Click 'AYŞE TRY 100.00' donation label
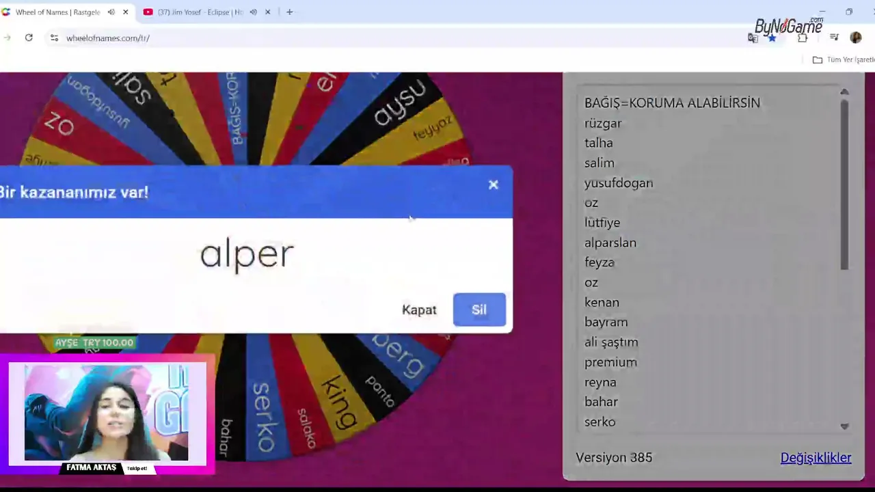 click(x=94, y=342)
